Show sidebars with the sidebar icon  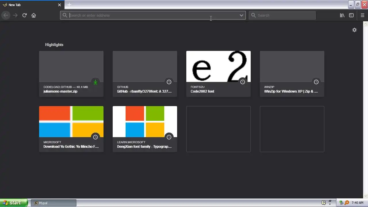tap(351, 15)
